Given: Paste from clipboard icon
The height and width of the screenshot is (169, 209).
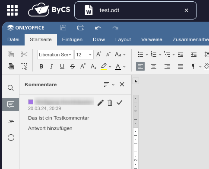Looking at the screenshot, I should click(11, 66).
